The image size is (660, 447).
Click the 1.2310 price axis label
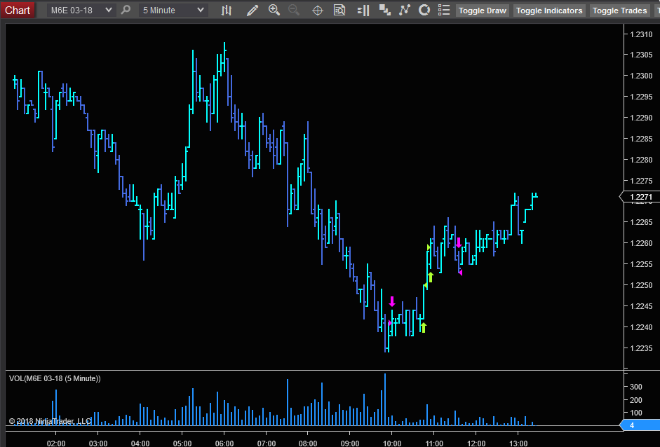coord(641,34)
